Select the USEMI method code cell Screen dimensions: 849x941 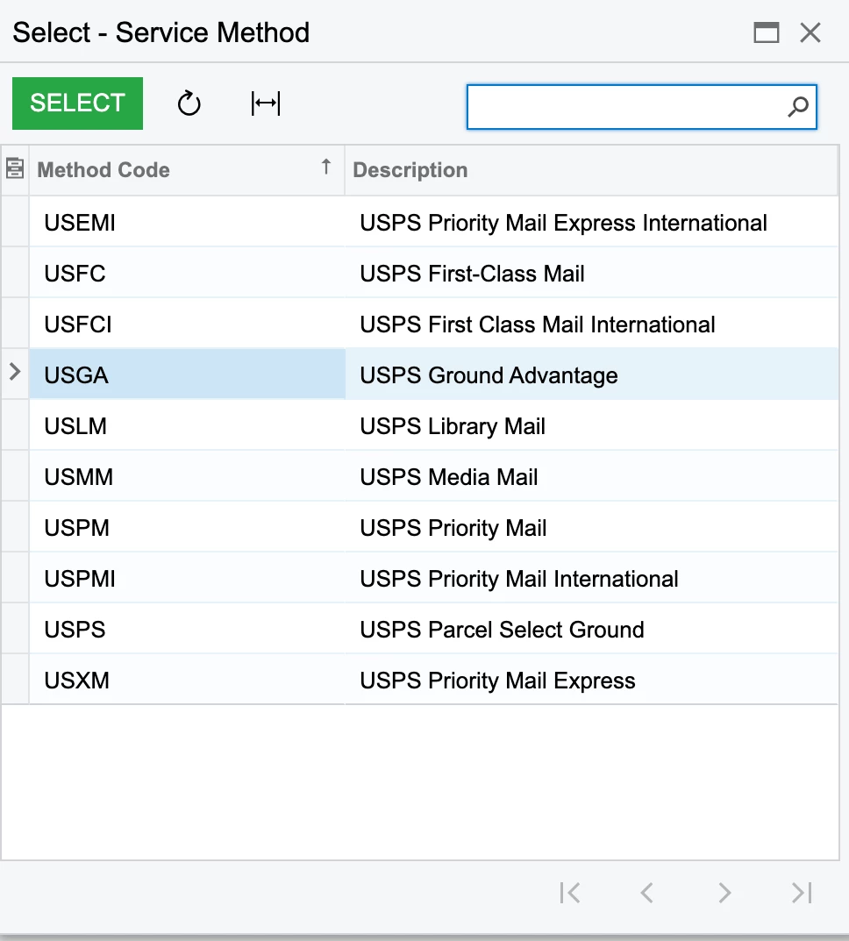pos(187,223)
